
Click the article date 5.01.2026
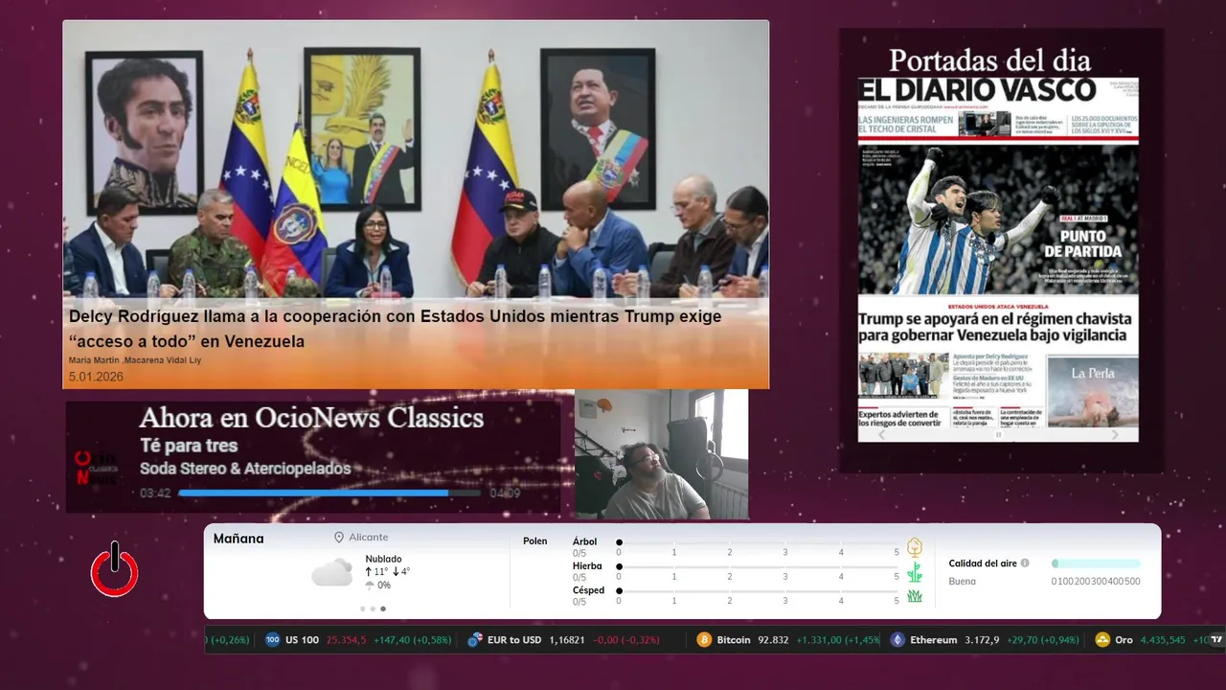click(x=96, y=378)
